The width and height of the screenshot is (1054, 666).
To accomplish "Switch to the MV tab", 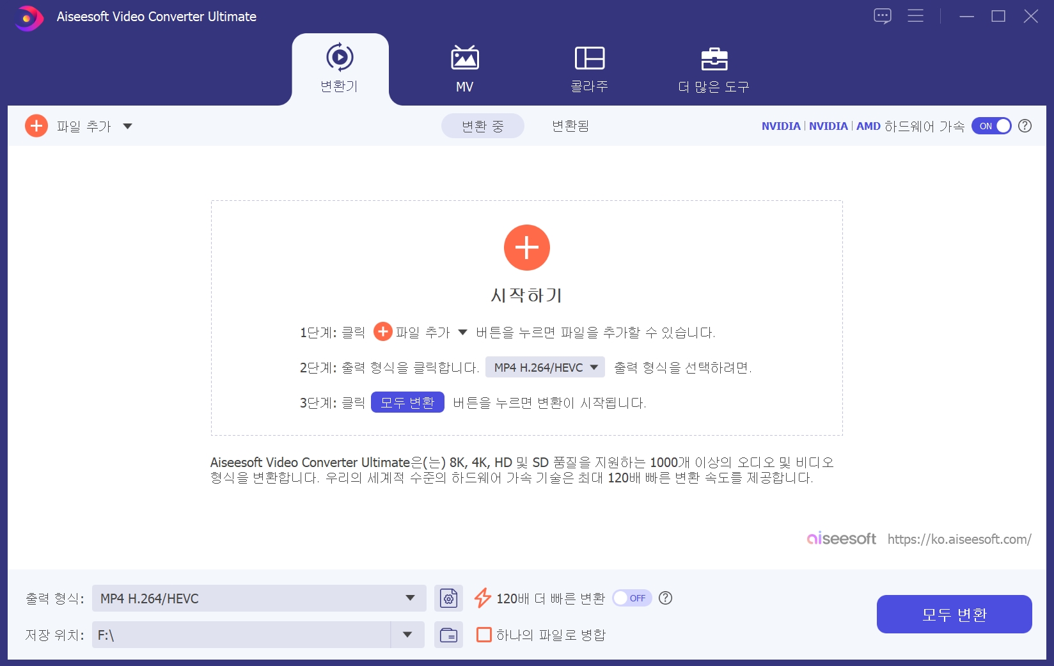I will click(x=465, y=69).
